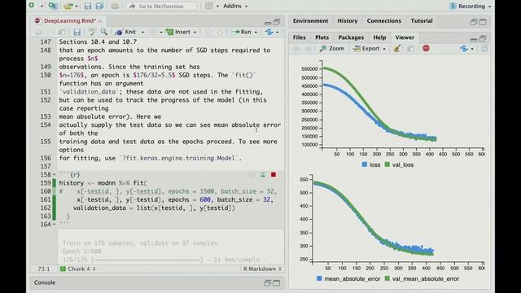521x293 pixels.
Task: Click the main toolbar save icon
Action: 88,6
